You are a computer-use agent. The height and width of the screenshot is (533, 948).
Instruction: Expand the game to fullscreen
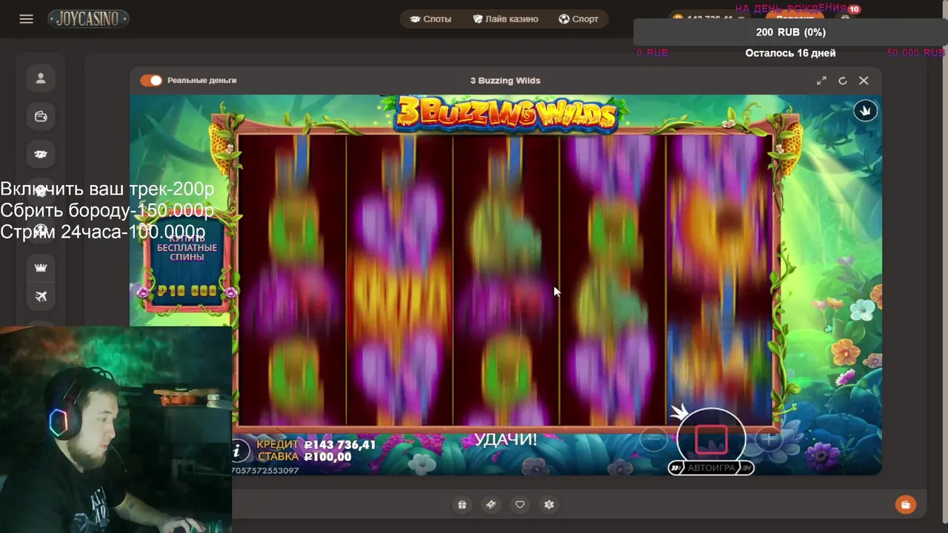pyautogui.click(x=821, y=81)
